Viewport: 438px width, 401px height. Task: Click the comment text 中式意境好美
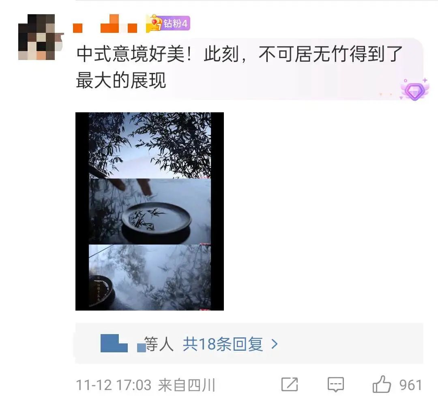pos(131,54)
